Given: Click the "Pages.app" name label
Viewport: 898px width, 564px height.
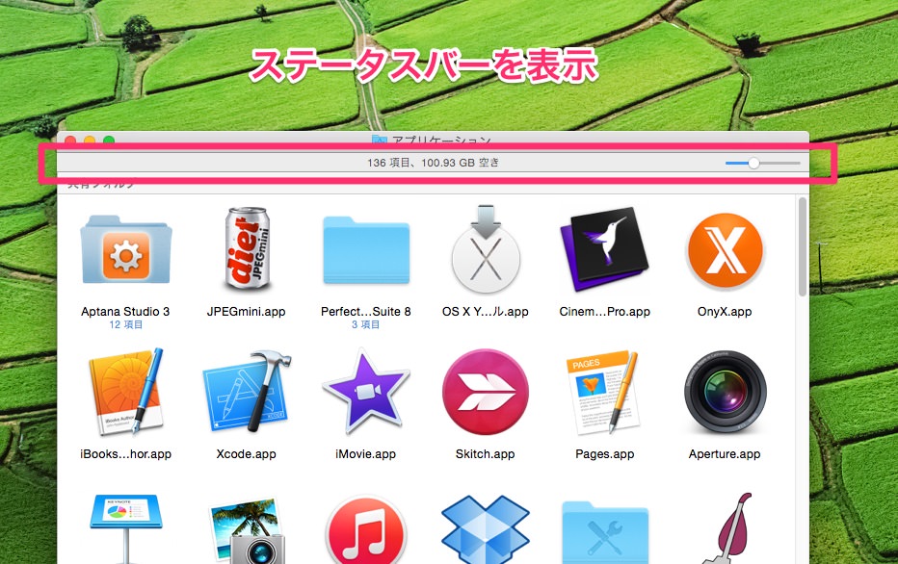Looking at the screenshot, I should point(605,454).
